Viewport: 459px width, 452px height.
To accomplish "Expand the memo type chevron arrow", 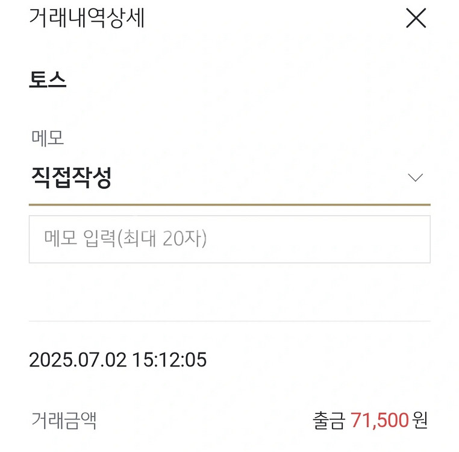I will coord(415,178).
